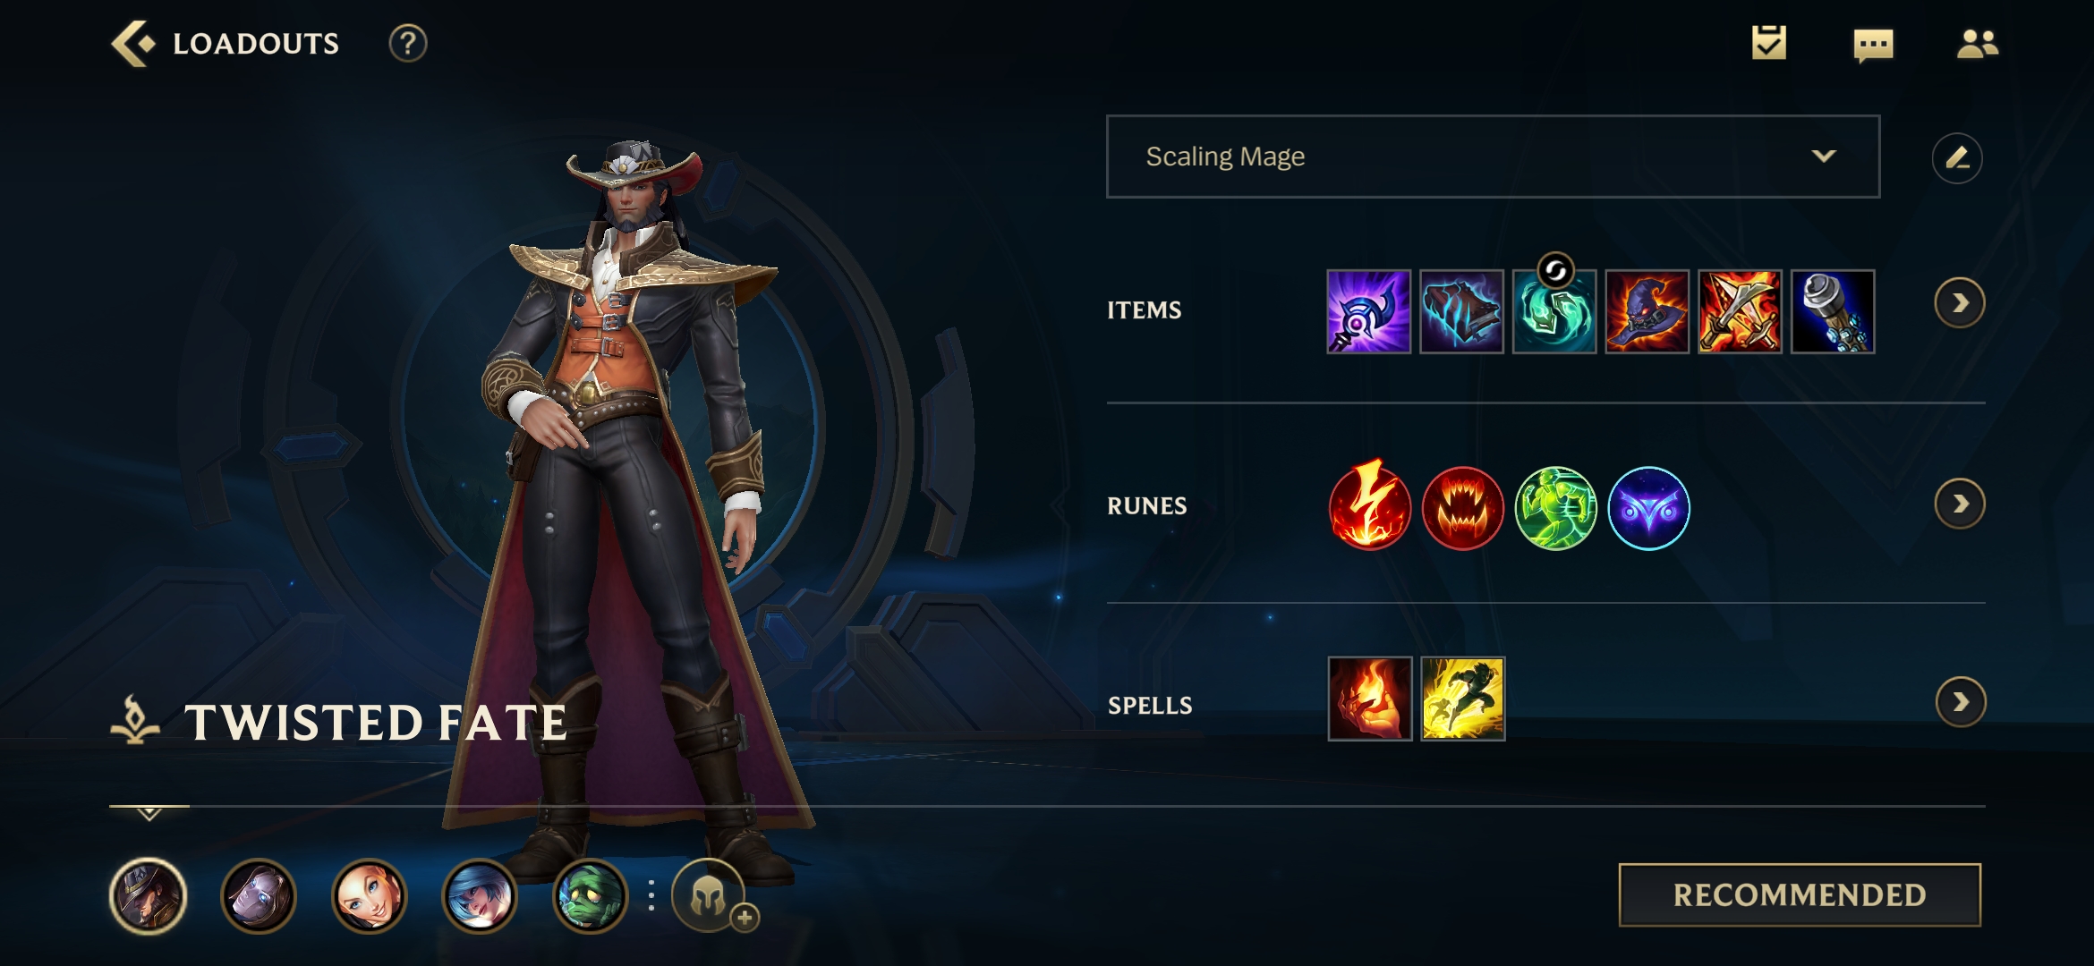
Task: Switch to the Amumu champion portrait
Action: tap(591, 895)
